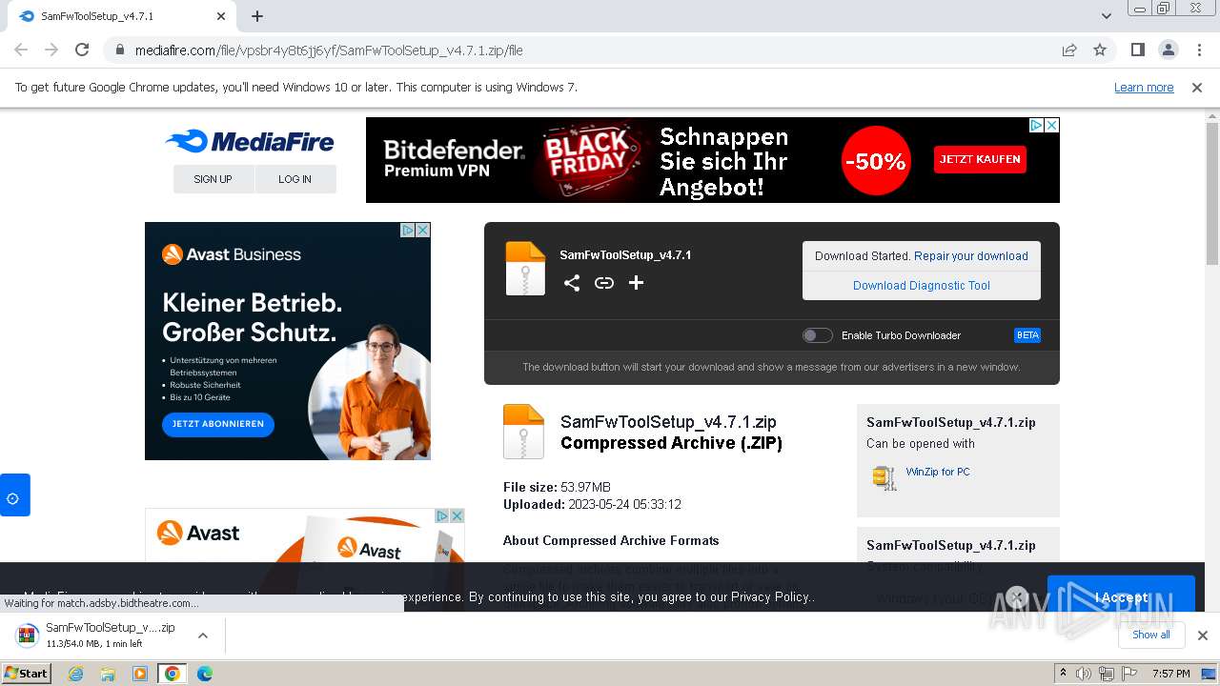Click the LOG IN button

pyautogui.click(x=295, y=179)
